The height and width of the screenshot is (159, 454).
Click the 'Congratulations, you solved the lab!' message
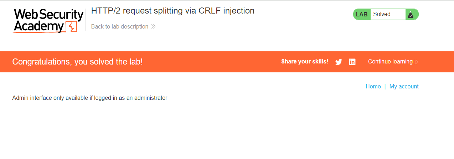(77, 62)
